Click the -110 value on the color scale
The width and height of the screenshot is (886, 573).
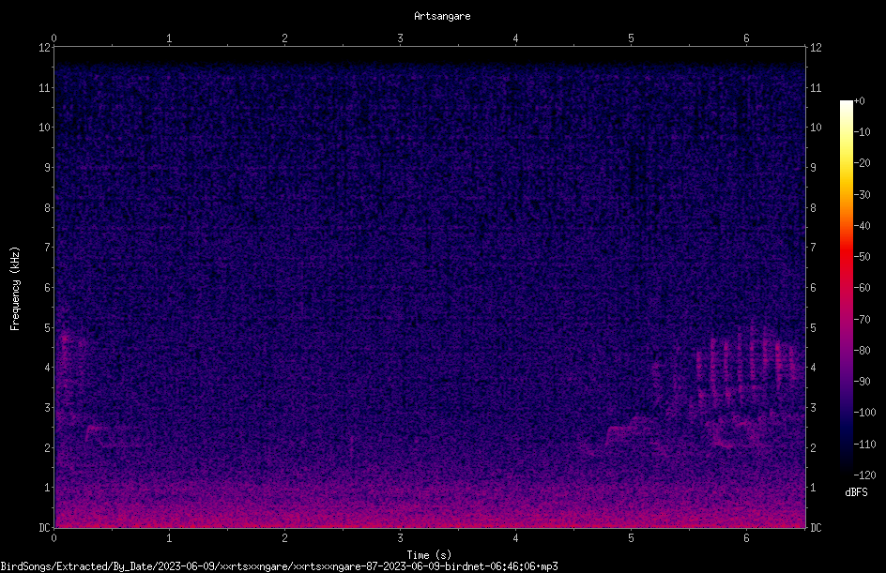tap(865, 445)
